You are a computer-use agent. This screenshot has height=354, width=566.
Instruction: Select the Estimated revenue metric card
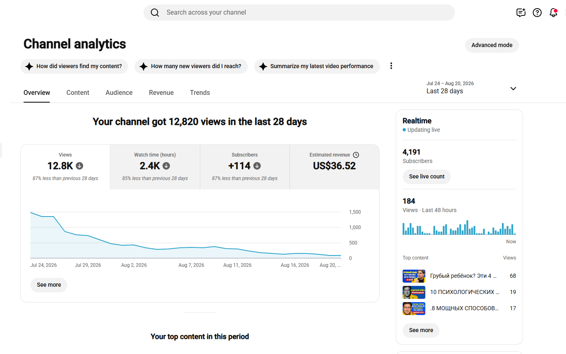tap(334, 167)
